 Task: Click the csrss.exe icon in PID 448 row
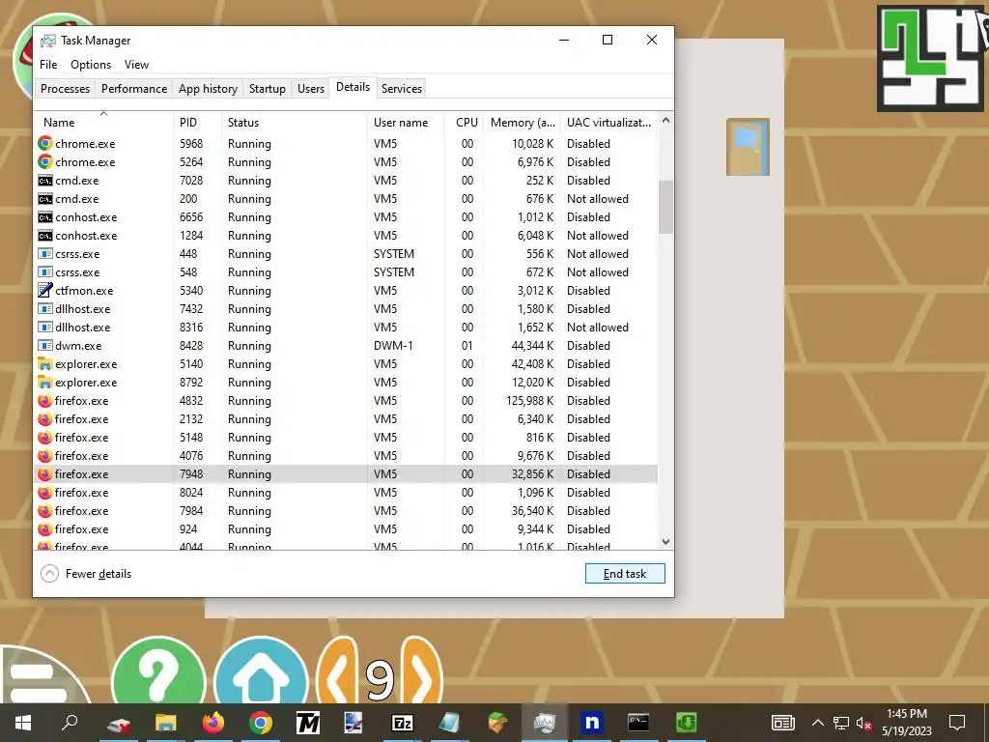(44, 254)
